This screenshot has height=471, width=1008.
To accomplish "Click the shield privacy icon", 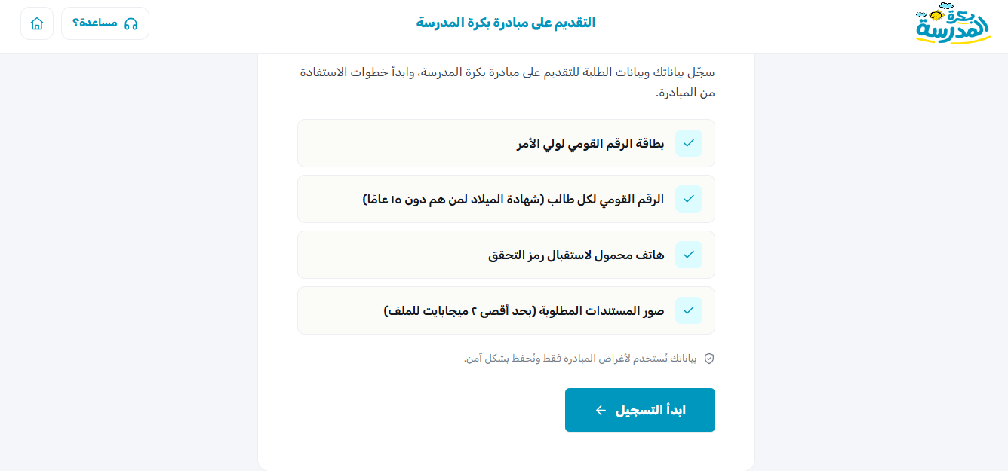I will (x=709, y=359).
